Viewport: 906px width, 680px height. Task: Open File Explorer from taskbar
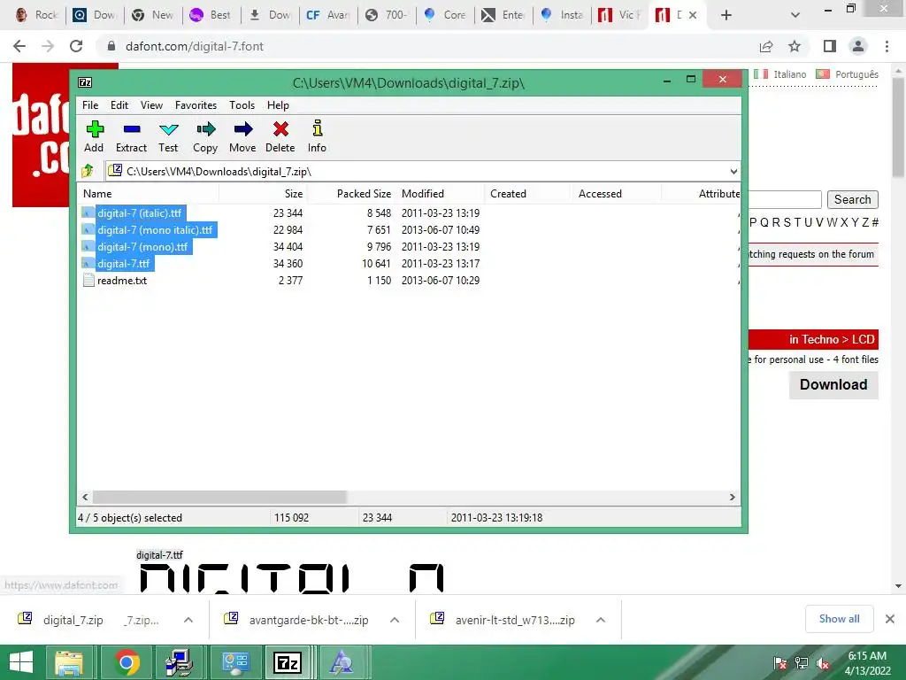[69, 662]
